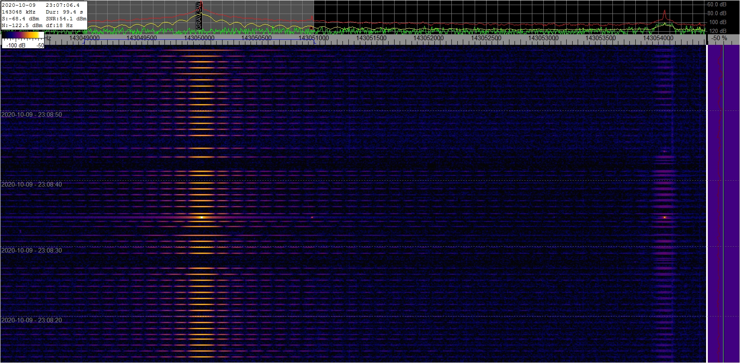Screen dimensions: 740x363
Task: Click the S:-68.4 dBm signal readout
Action: [x=20, y=19]
